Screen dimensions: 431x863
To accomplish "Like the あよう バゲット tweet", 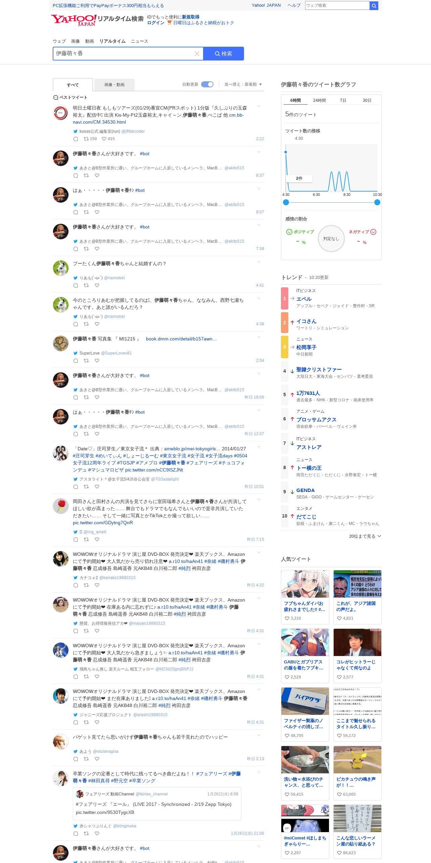I will tap(97, 759).
